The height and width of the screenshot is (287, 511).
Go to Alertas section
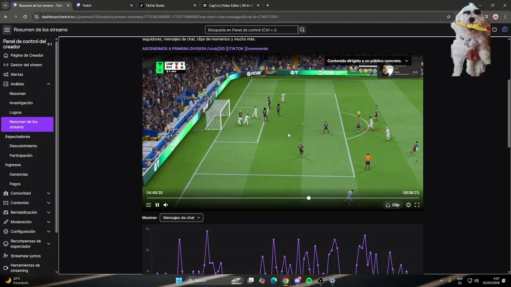[17, 75]
